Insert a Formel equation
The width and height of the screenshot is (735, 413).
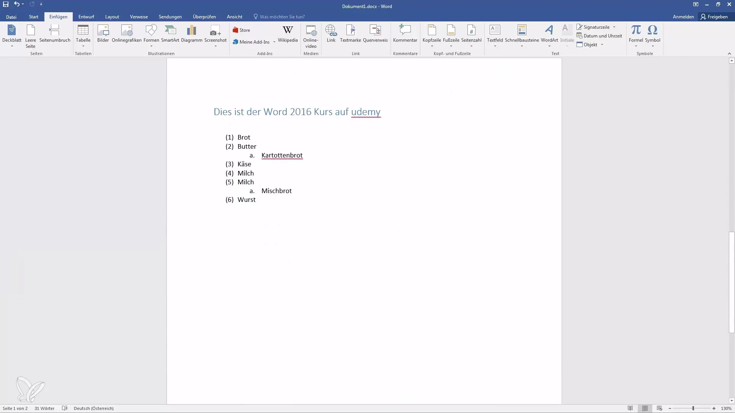click(x=636, y=36)
